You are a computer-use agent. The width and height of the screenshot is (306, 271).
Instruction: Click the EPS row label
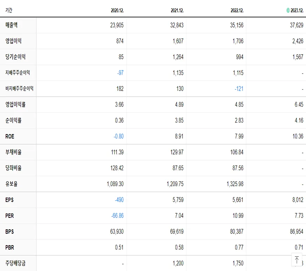point(9,200)
